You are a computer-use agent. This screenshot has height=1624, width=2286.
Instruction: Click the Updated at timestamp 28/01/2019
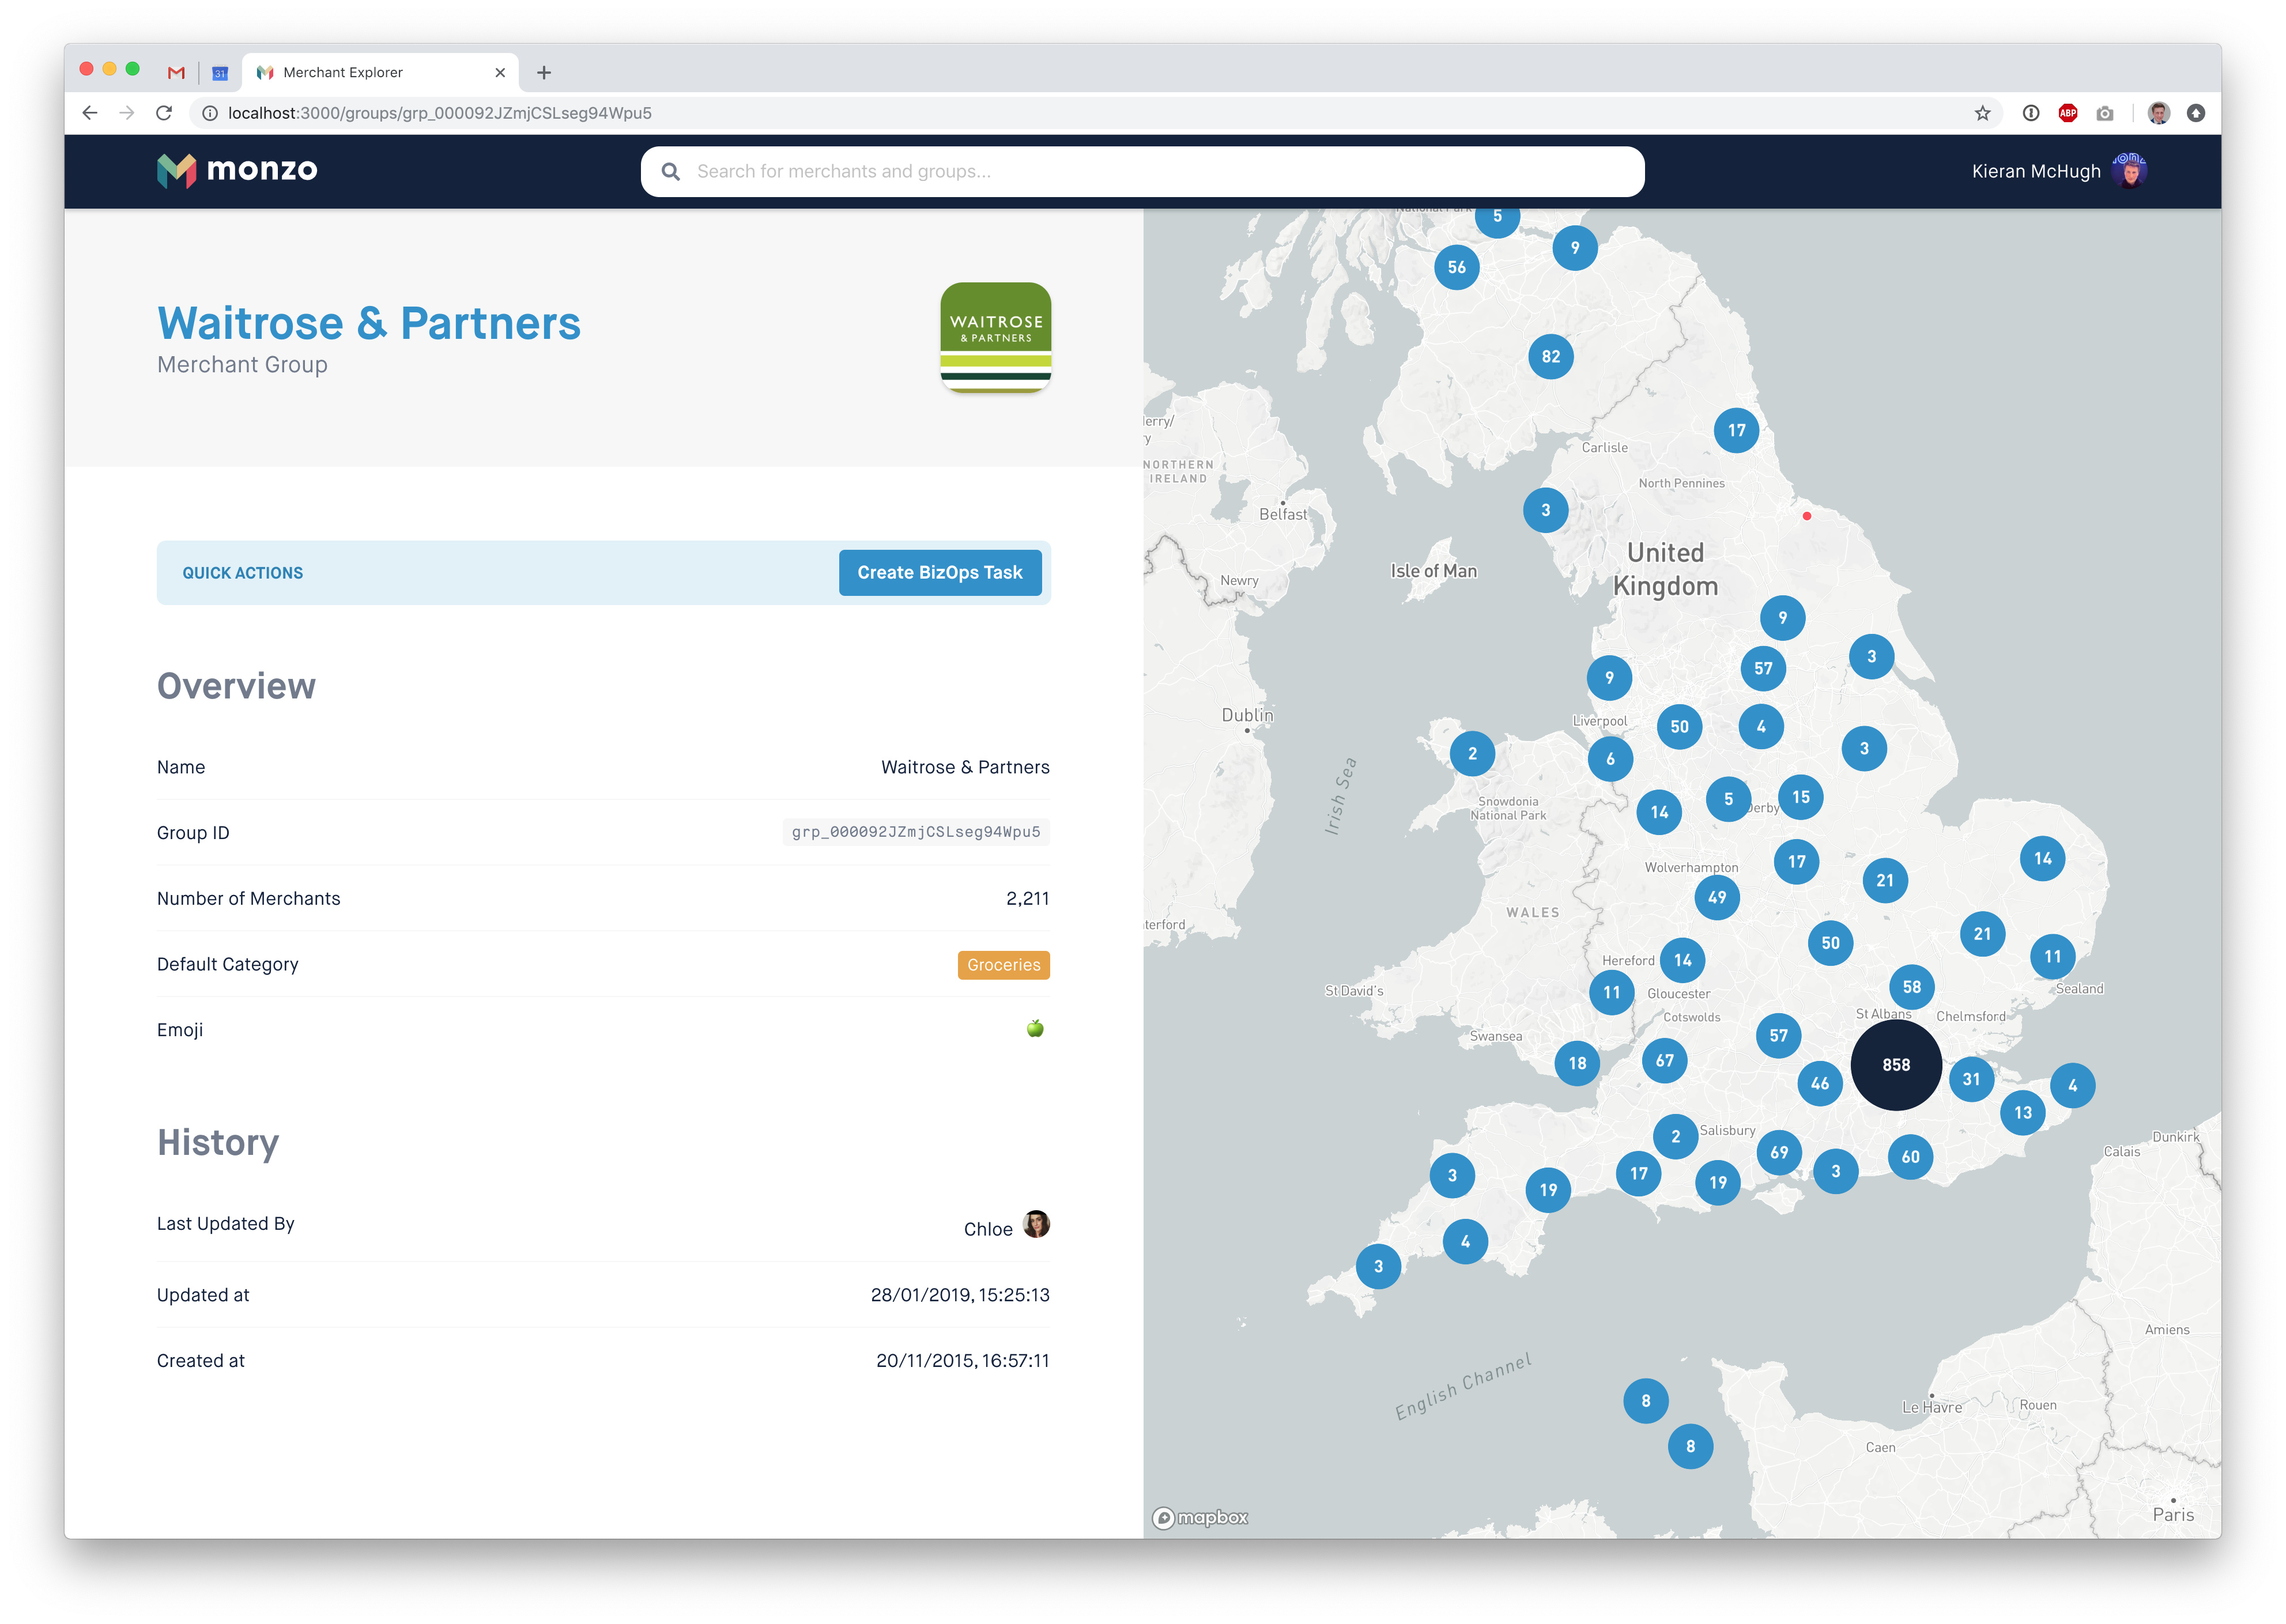click(x=960, y=1295)
